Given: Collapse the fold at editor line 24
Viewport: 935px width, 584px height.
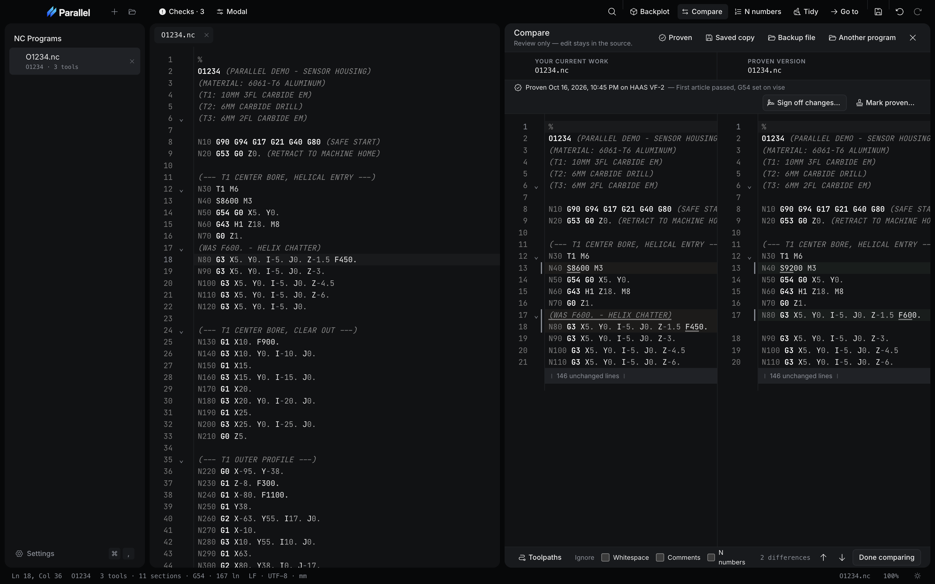Looking at the screenshot, I should (x=181, y=332).
